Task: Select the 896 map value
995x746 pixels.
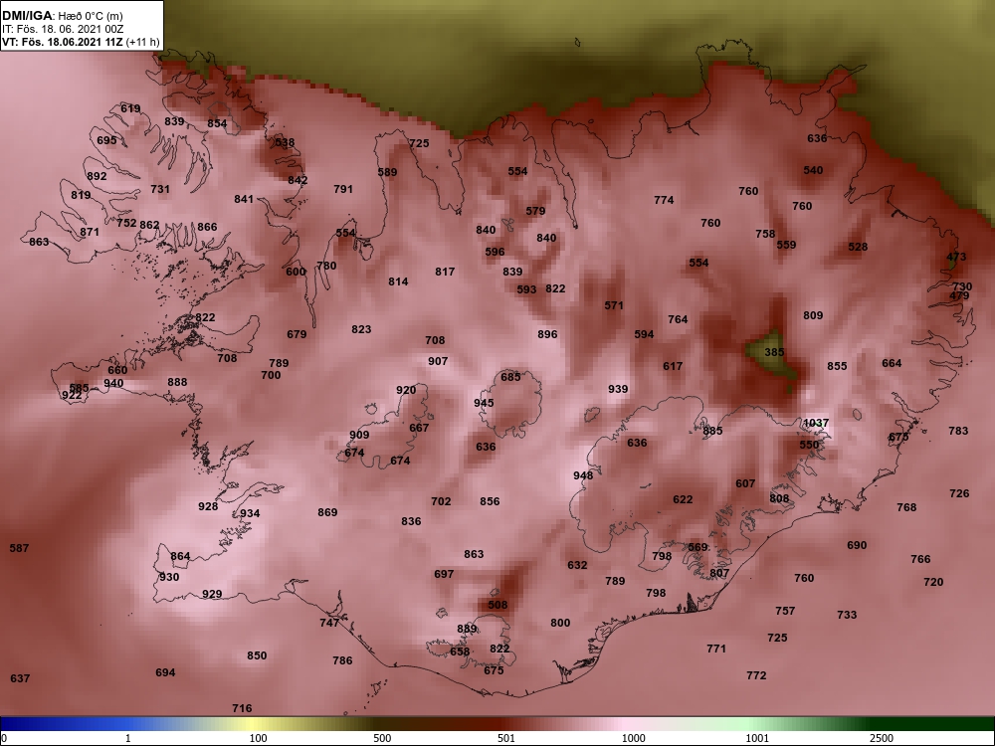Action: (x=547, y=334)
